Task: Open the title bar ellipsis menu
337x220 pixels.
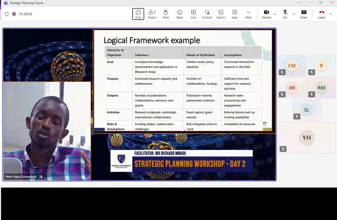Action: [299, 3]
